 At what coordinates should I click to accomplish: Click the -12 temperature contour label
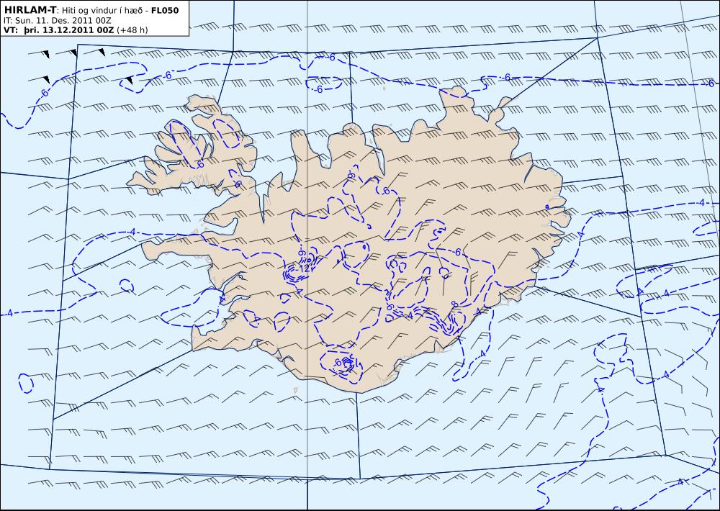[x=303, y=268]
